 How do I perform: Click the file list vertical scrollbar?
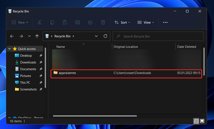pos(204,61)
